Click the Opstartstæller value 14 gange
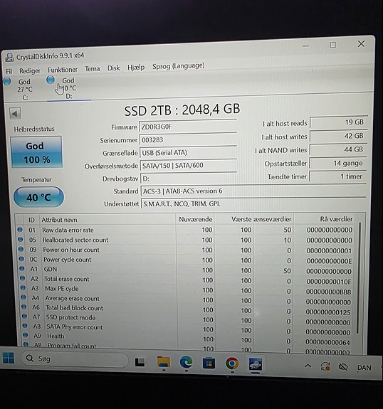383x409 pixels. tap(338, 164)
